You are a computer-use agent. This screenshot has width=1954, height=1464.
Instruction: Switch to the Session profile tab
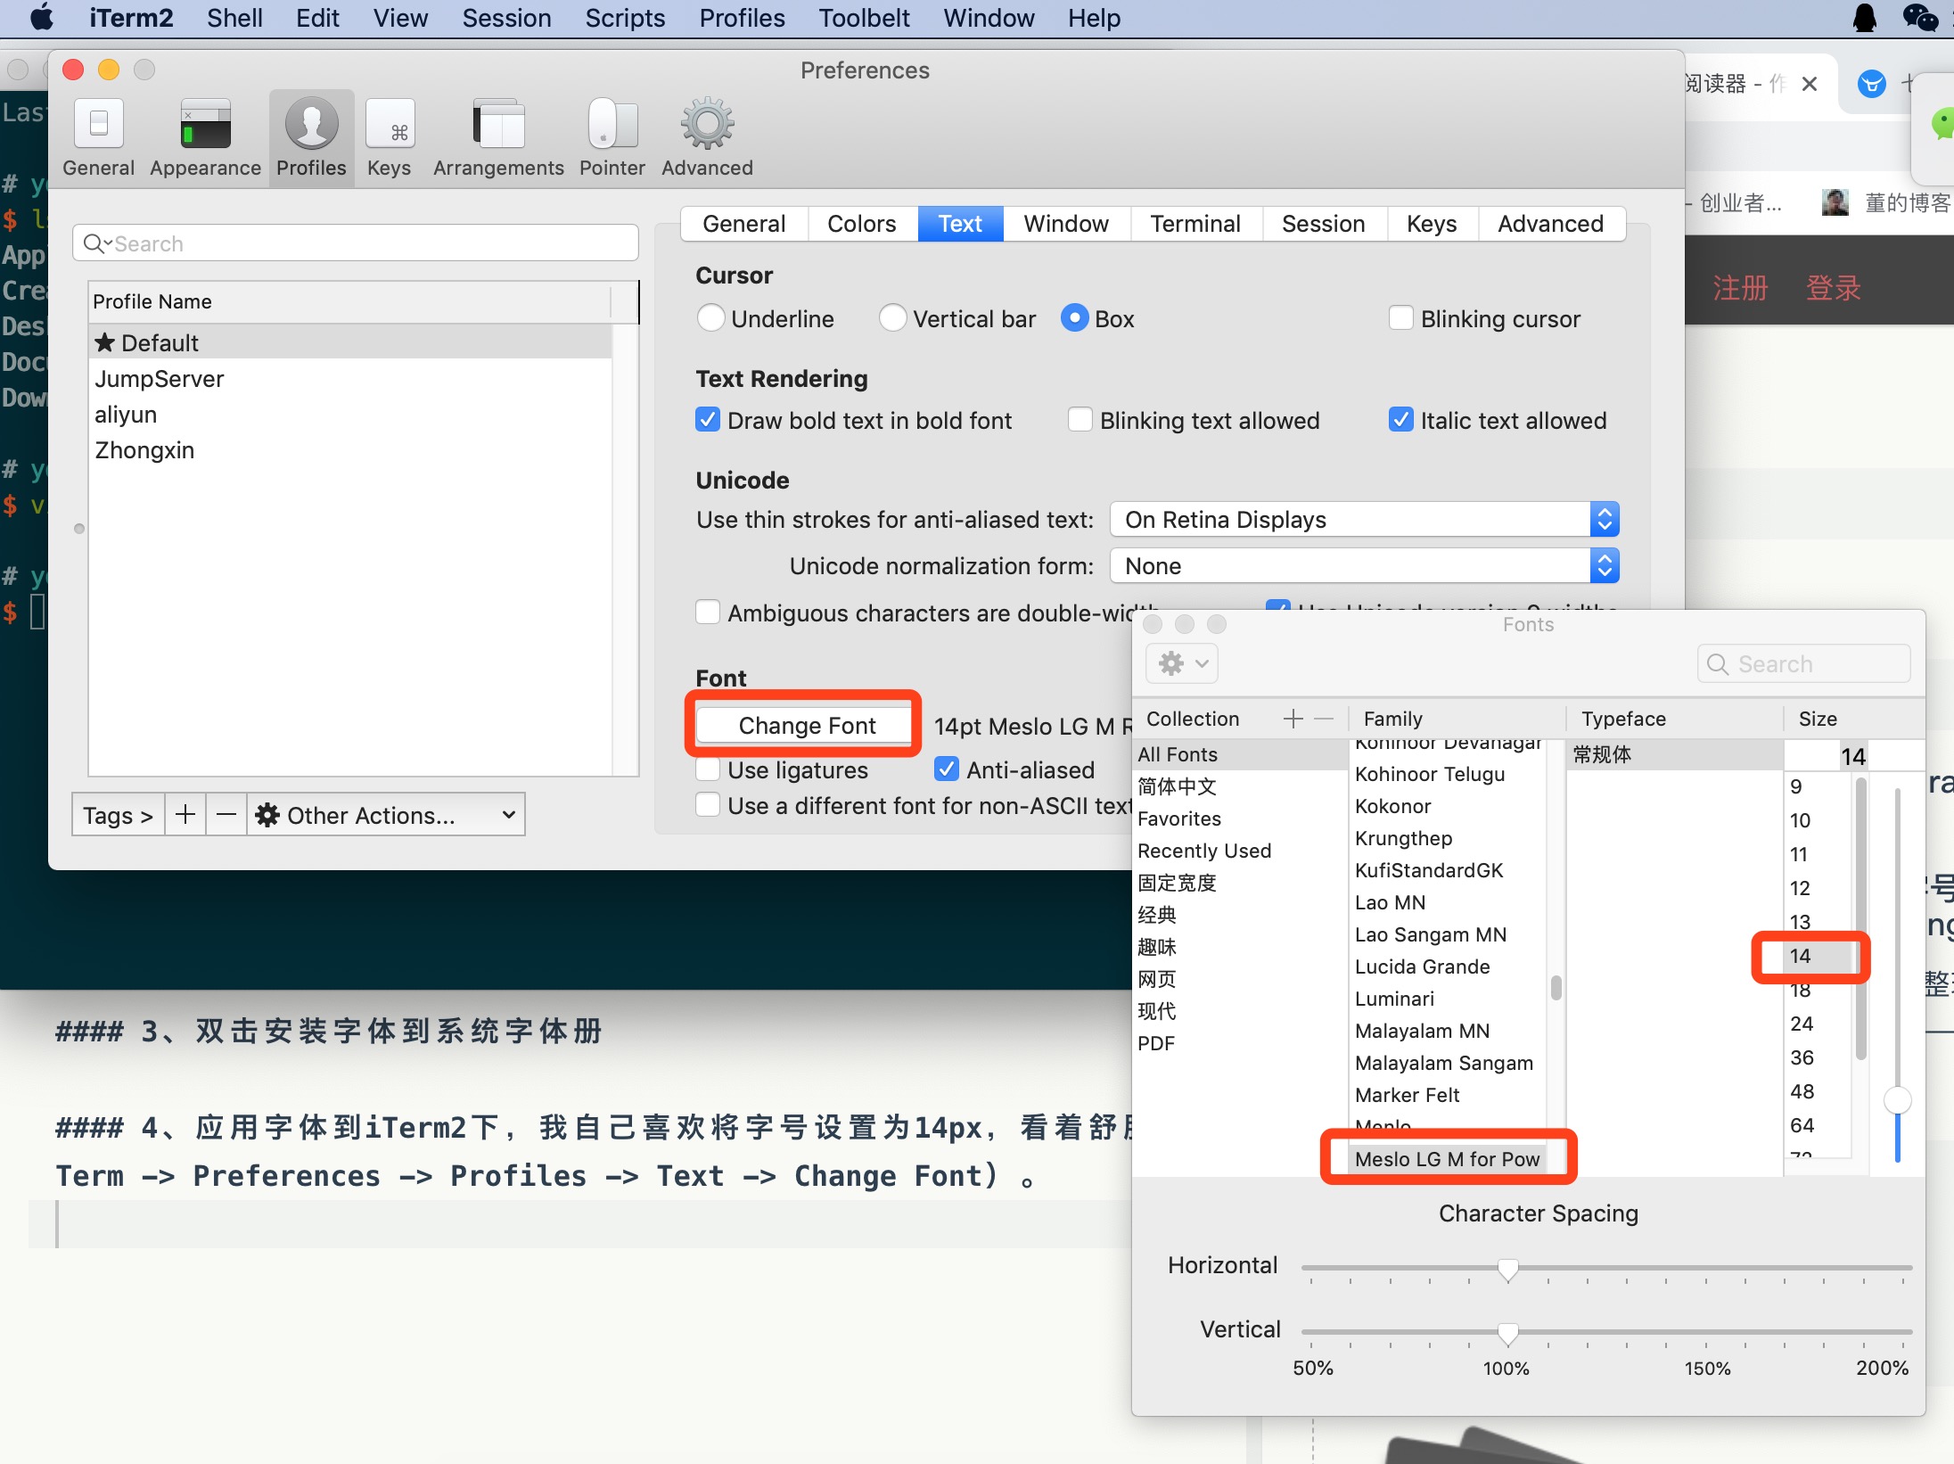[1324, 223]
